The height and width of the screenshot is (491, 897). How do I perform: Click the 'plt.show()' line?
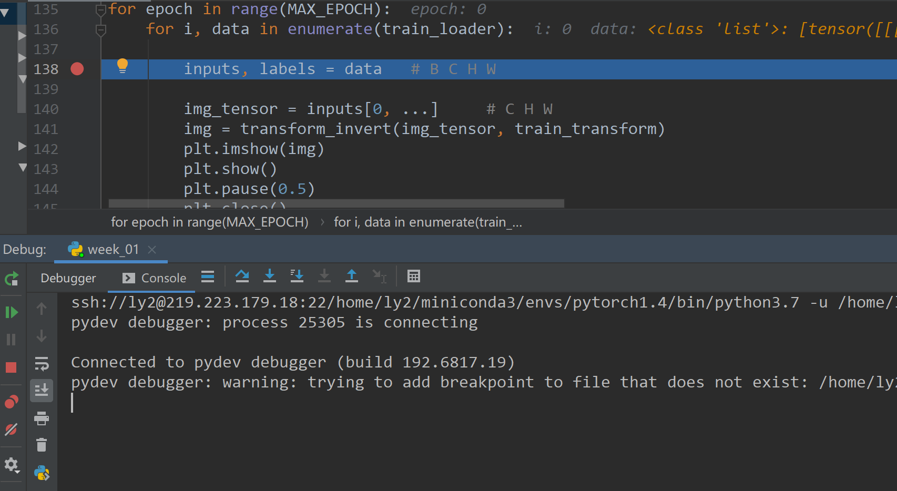(230, 169)
